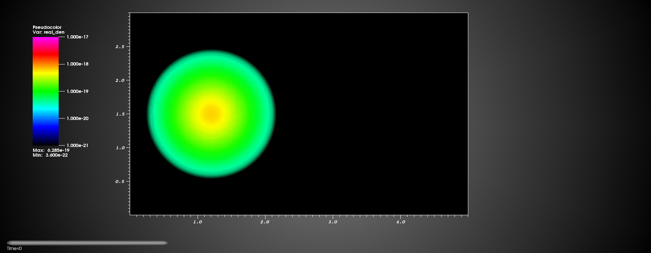Click the time progress slider bar

click(87, 243)
